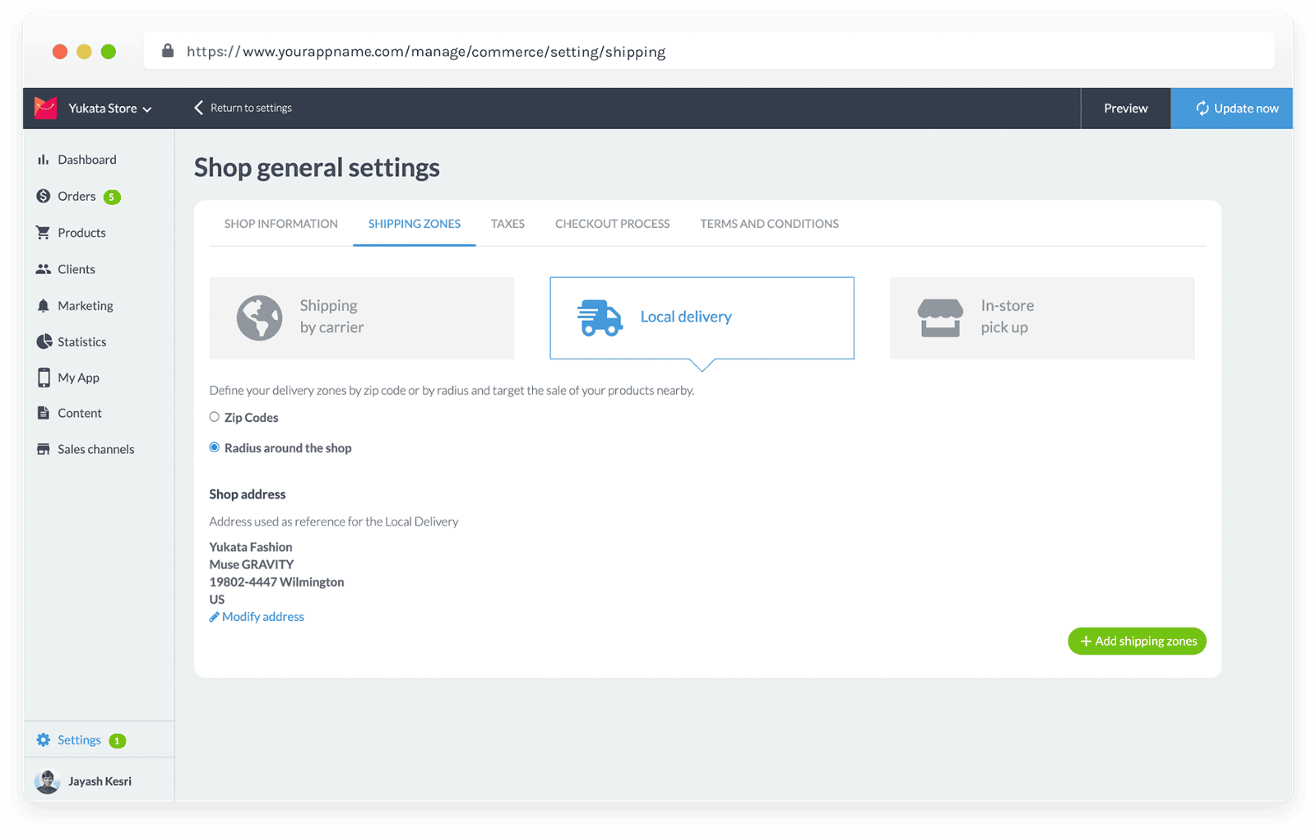The height and width of the screenshot is (834, 1316).
Task: Click the Clients people icon
Action: pyautogui.click(x=44, y=269)
